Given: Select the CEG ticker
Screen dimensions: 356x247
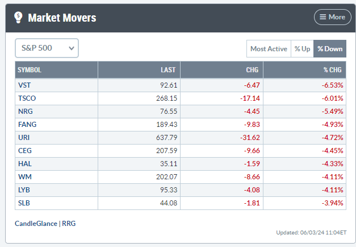Looking at the screenshot, I should pyautogui.click(x=25, y=151).
